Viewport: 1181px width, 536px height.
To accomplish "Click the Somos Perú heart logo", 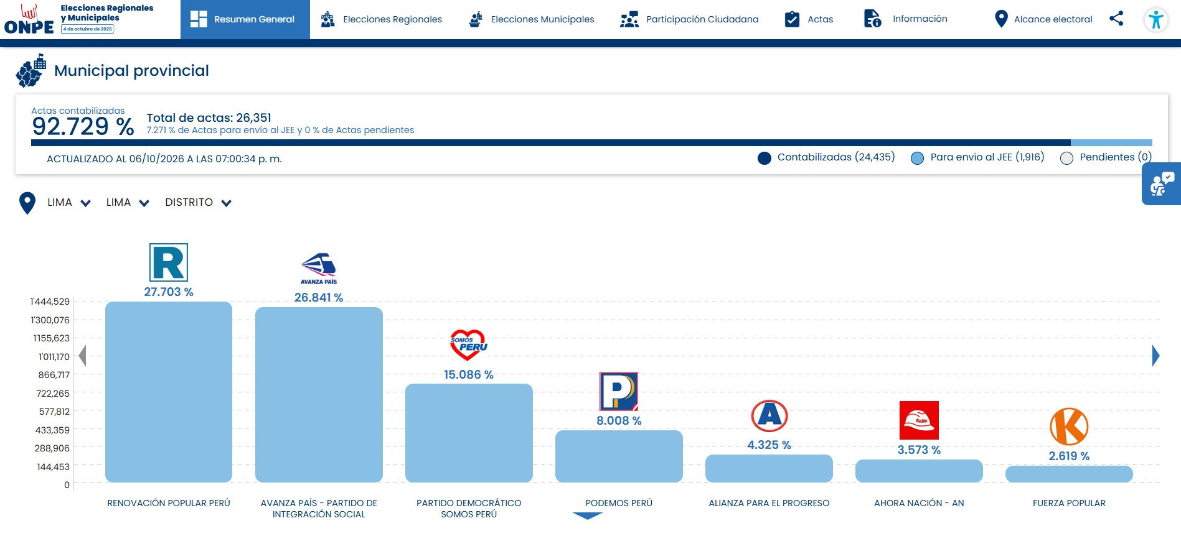I will 469,345.
